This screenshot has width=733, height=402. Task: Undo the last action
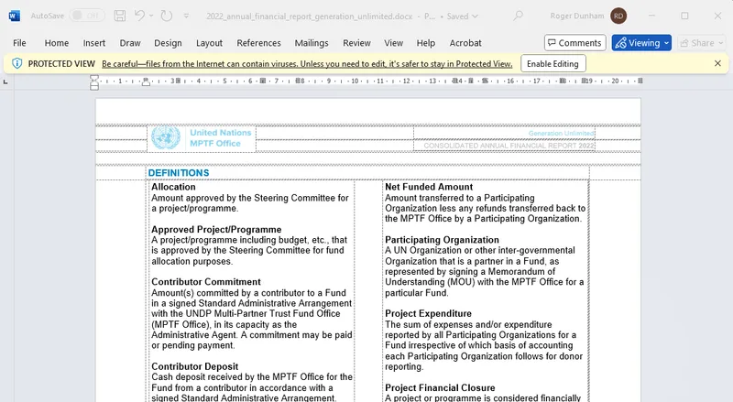[x=139, y=16]
